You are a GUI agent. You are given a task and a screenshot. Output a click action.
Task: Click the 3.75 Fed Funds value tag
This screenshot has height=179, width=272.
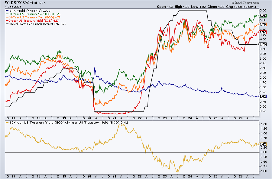coord(263,44)
